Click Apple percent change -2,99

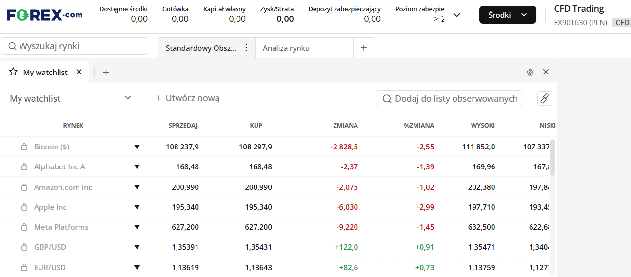(425, 207)
